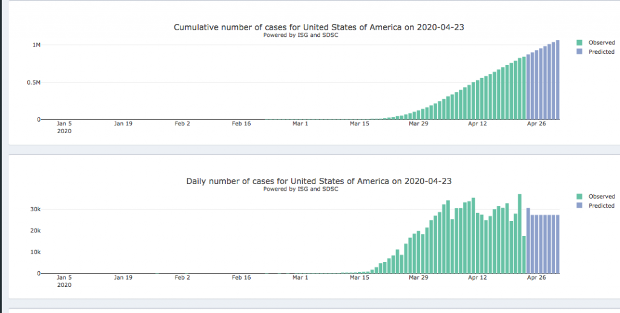Screen dimensions: 620x313
Task: Click the 'Jan 5' label on daily chart axis
Action: click(x=64, y=277)
